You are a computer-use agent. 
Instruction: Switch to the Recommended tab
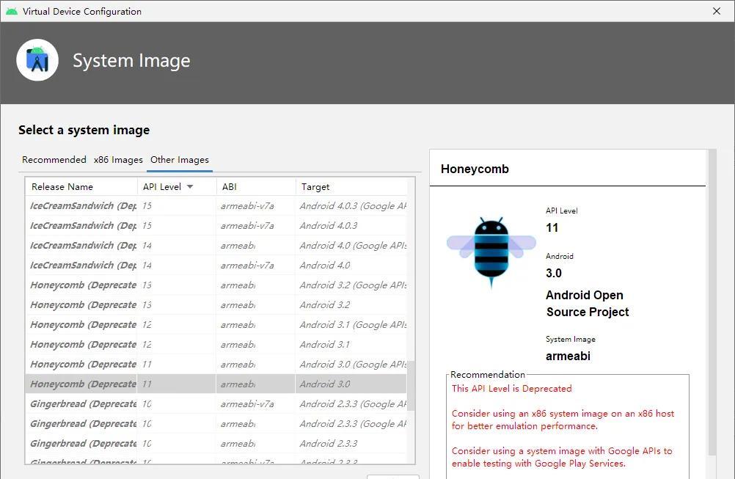pos(54,160)
